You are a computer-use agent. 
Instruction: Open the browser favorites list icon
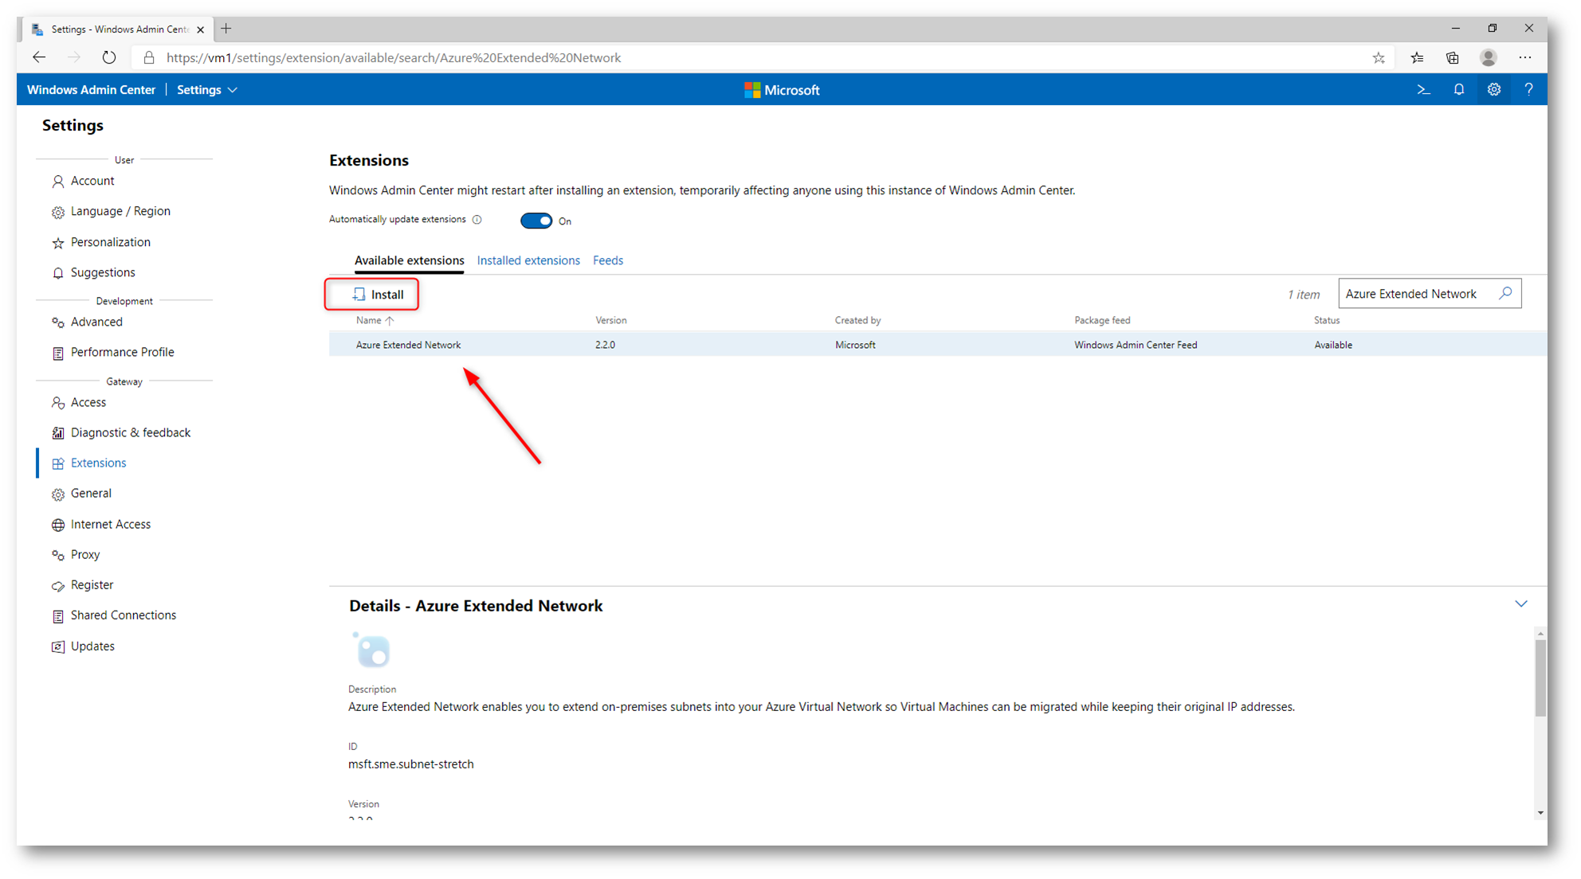point(1417,57)
